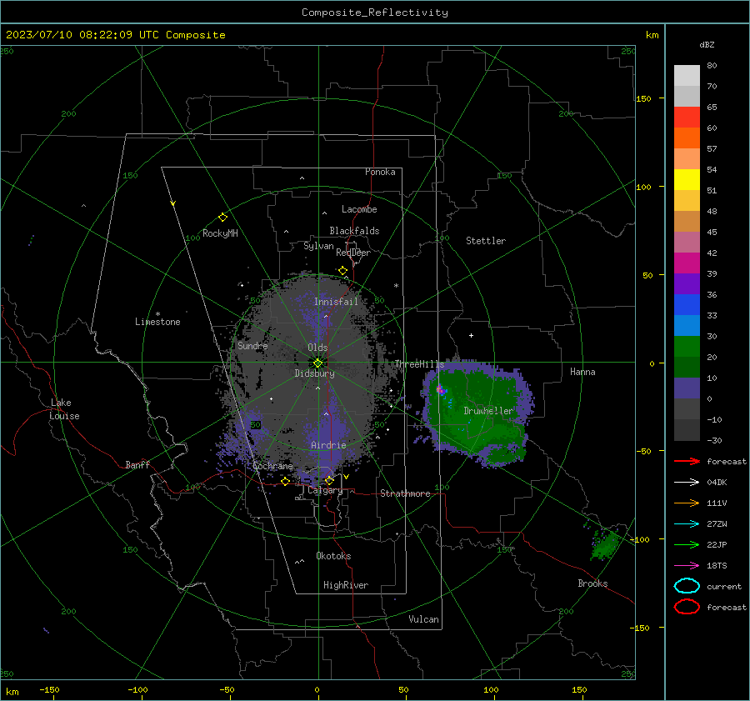Image resolution: width=750 pixels, height=701 pixels.
Task: Click the Cochrane town label
Action: click(272, 466)
